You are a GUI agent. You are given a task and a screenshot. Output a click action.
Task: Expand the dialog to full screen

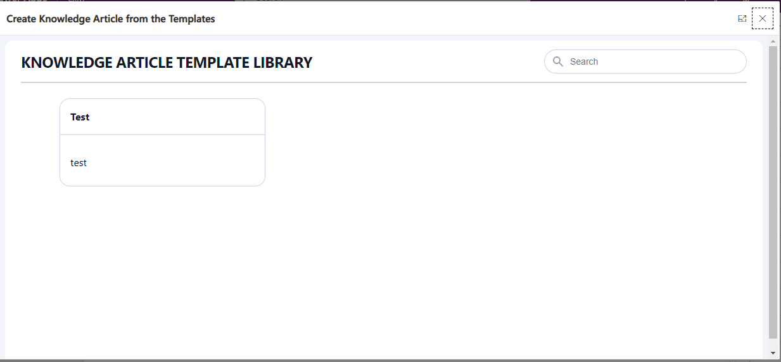tap(742, 18)
